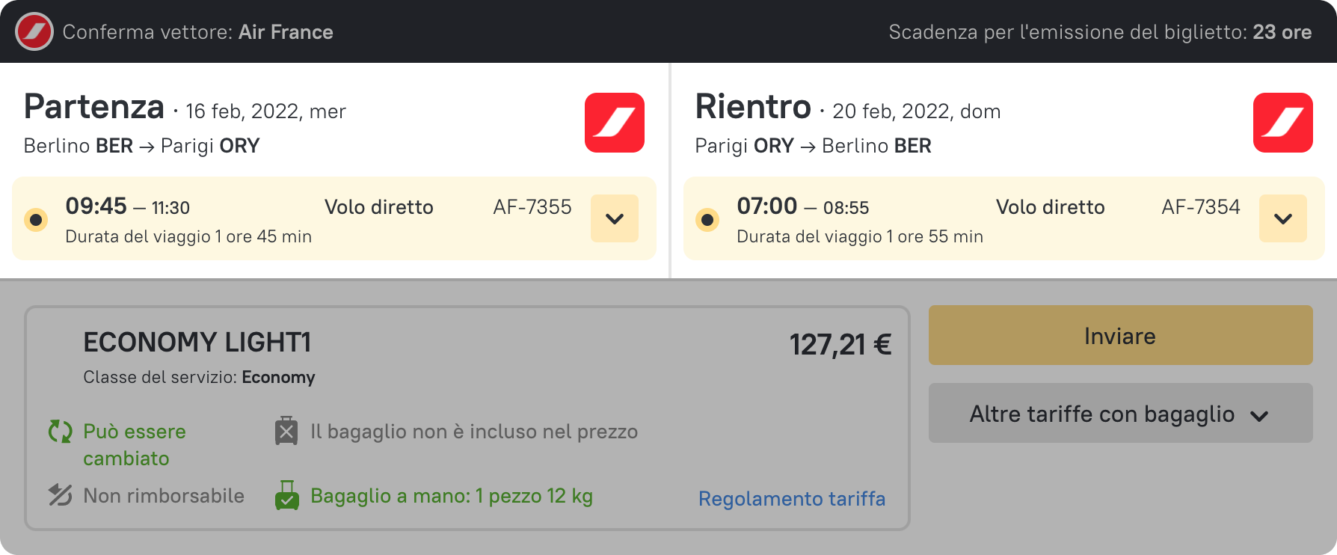Expand details for flight AF-7354
Image resolution: width=1337 pixels, height=555 pixels.
point(1282,218)
